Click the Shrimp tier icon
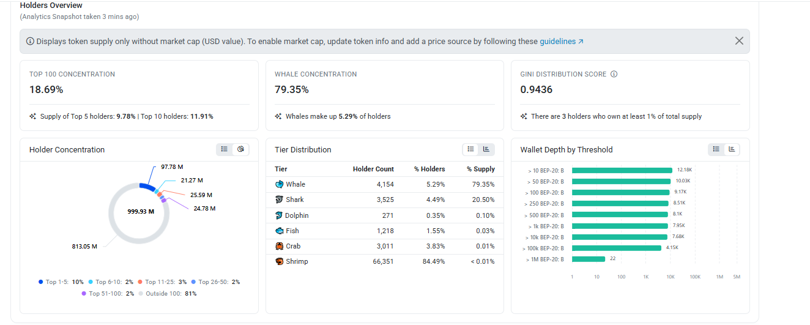 (x=280, y=261)
